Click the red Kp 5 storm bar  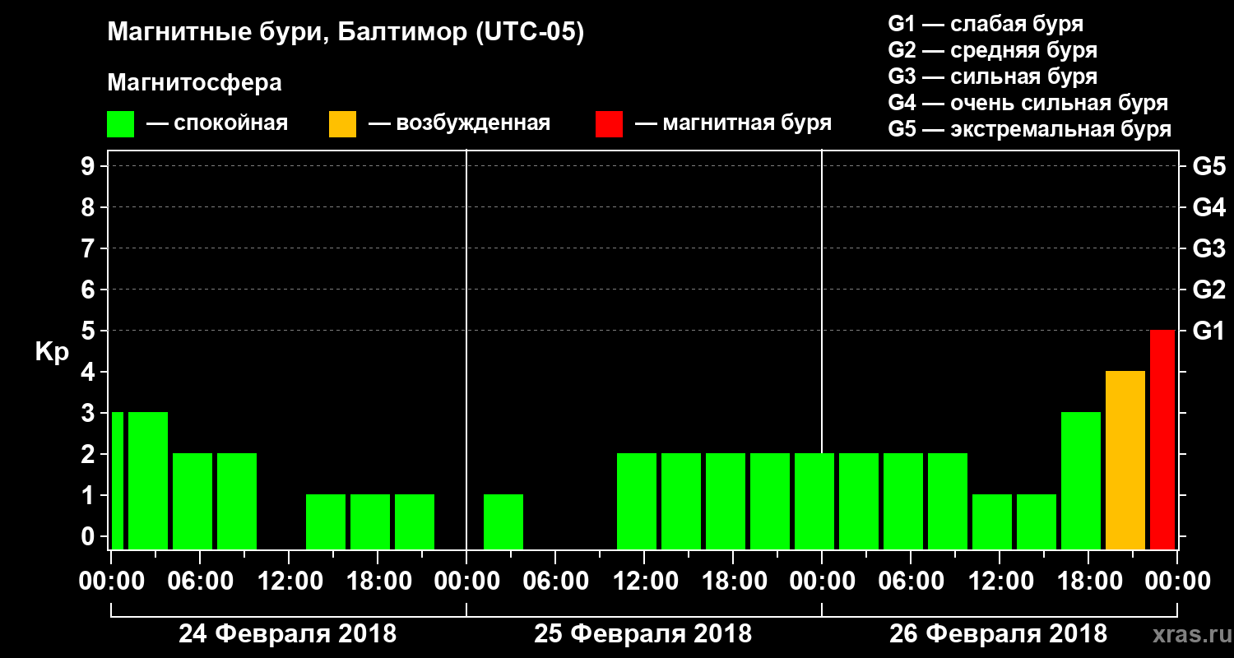click(x=1162, y=439)
